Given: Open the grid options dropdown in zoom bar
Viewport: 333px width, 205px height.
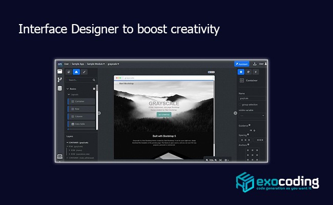Looking at the screenshot, I should (226, 160).
